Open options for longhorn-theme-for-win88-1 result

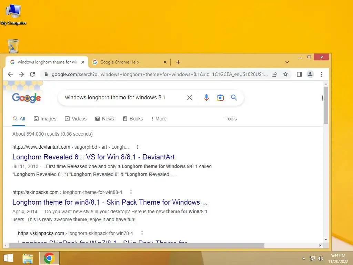131,192
